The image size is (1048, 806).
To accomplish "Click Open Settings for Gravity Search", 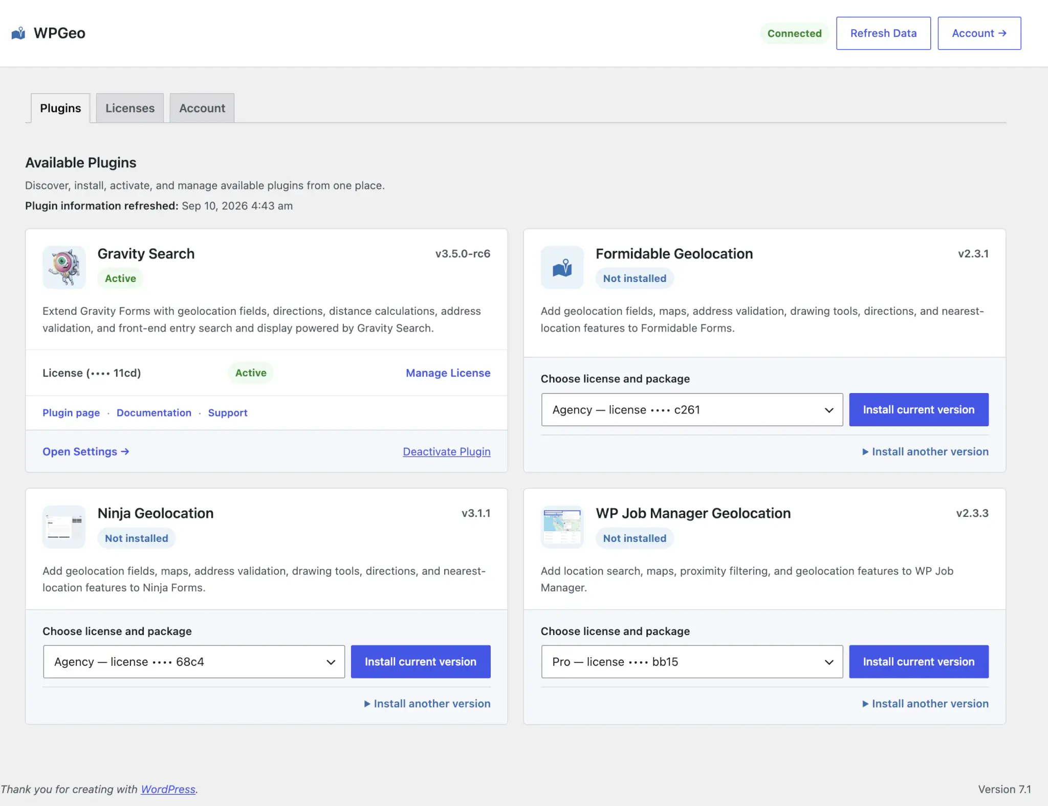I will point(86,451).
